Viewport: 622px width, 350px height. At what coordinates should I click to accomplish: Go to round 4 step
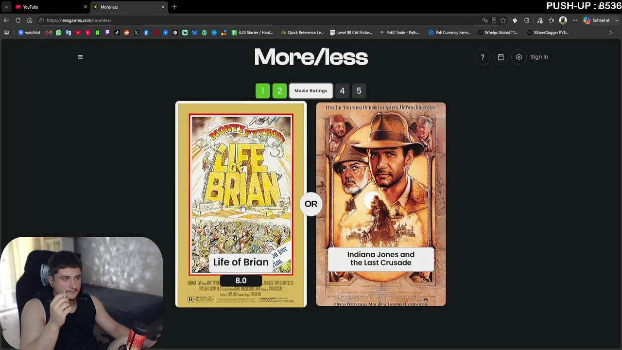pyautogui.click(x=342, y=91)
